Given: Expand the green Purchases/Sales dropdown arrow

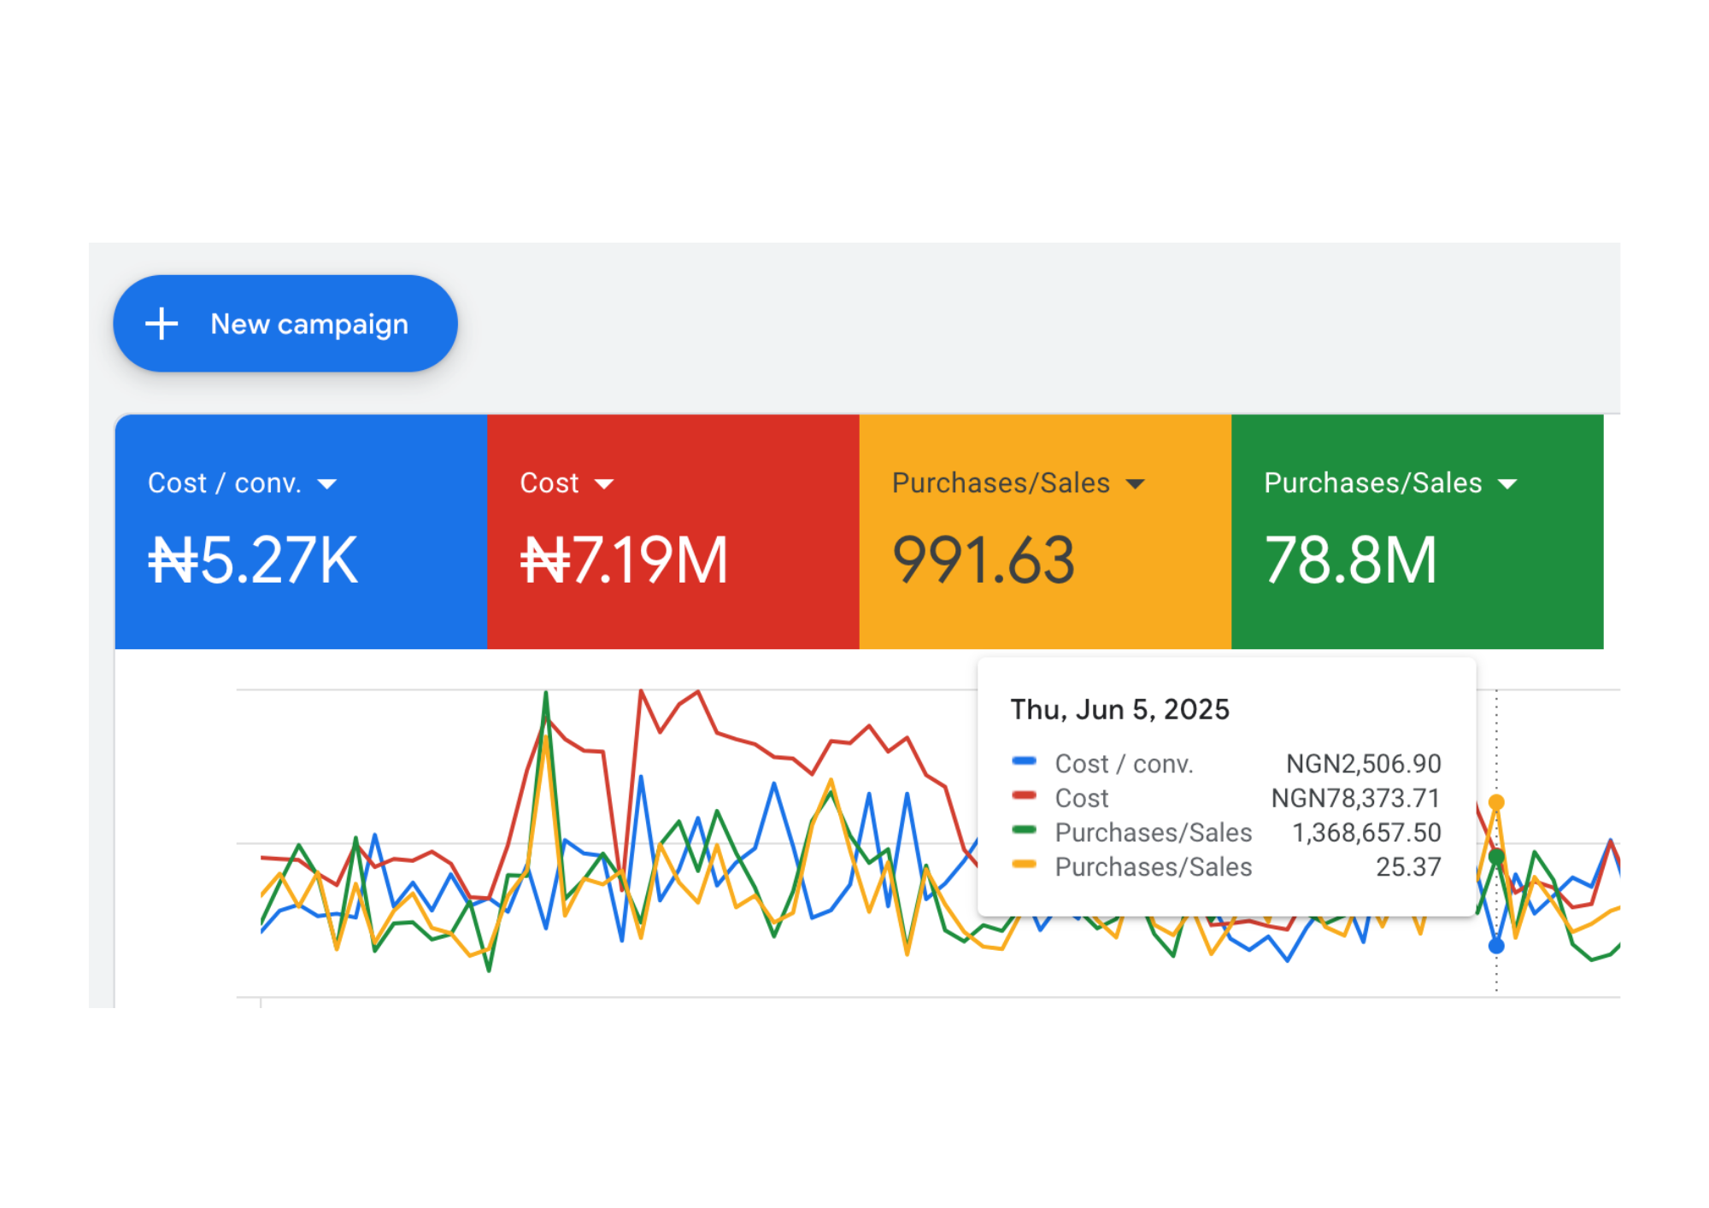Looking at the screenshot, I should [1507, 484].
